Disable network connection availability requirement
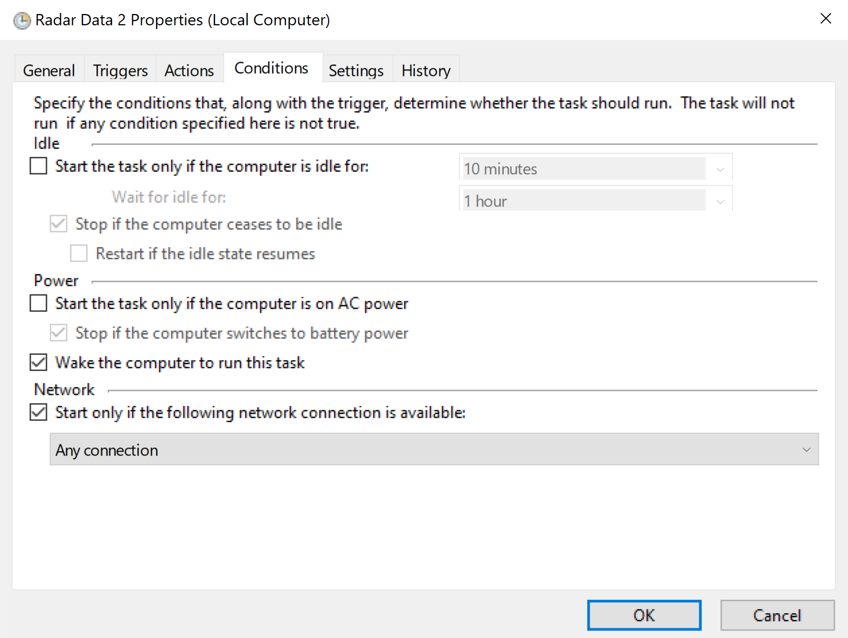The width and height of the screenshot is (848, 638). 38,412
